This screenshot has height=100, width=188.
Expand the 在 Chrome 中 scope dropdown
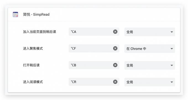[150, 49]
